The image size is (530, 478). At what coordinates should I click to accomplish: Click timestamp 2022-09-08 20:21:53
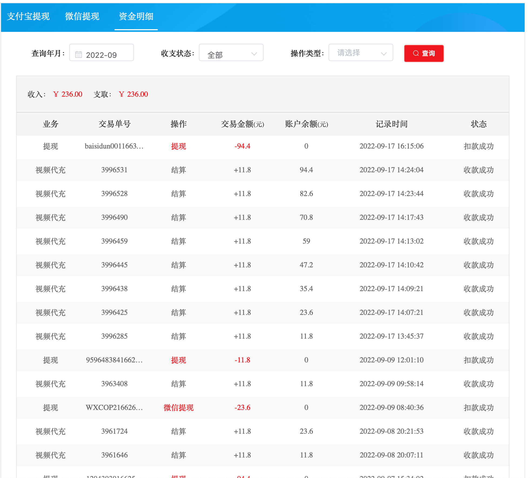(391, 431)
